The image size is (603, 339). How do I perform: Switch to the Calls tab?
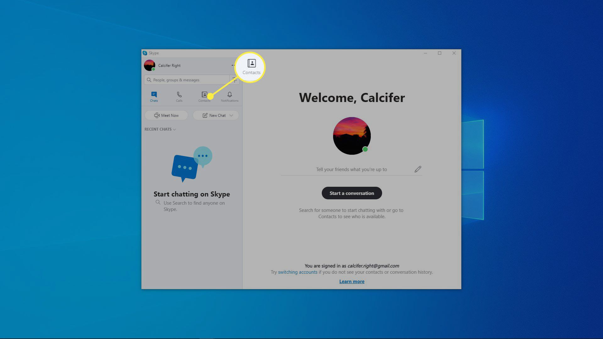click(179, 96)
